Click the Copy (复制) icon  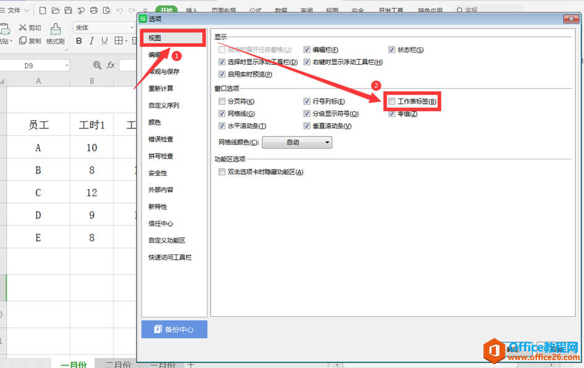pos(23,41)
